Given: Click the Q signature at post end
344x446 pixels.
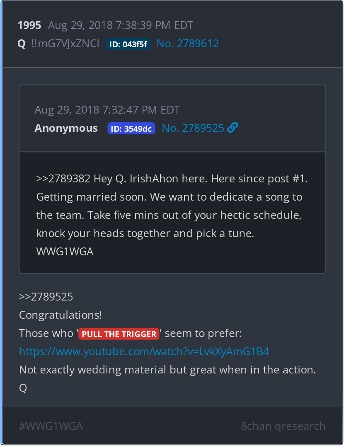Looking at the screenshot, I should pyautogui.click(x=23, y=388).
